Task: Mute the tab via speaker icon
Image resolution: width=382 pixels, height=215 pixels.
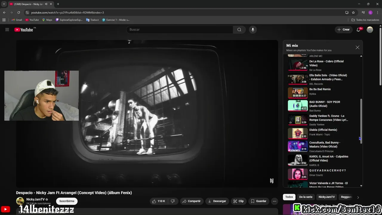Action: pyautogui.click(x=46, y=4)
